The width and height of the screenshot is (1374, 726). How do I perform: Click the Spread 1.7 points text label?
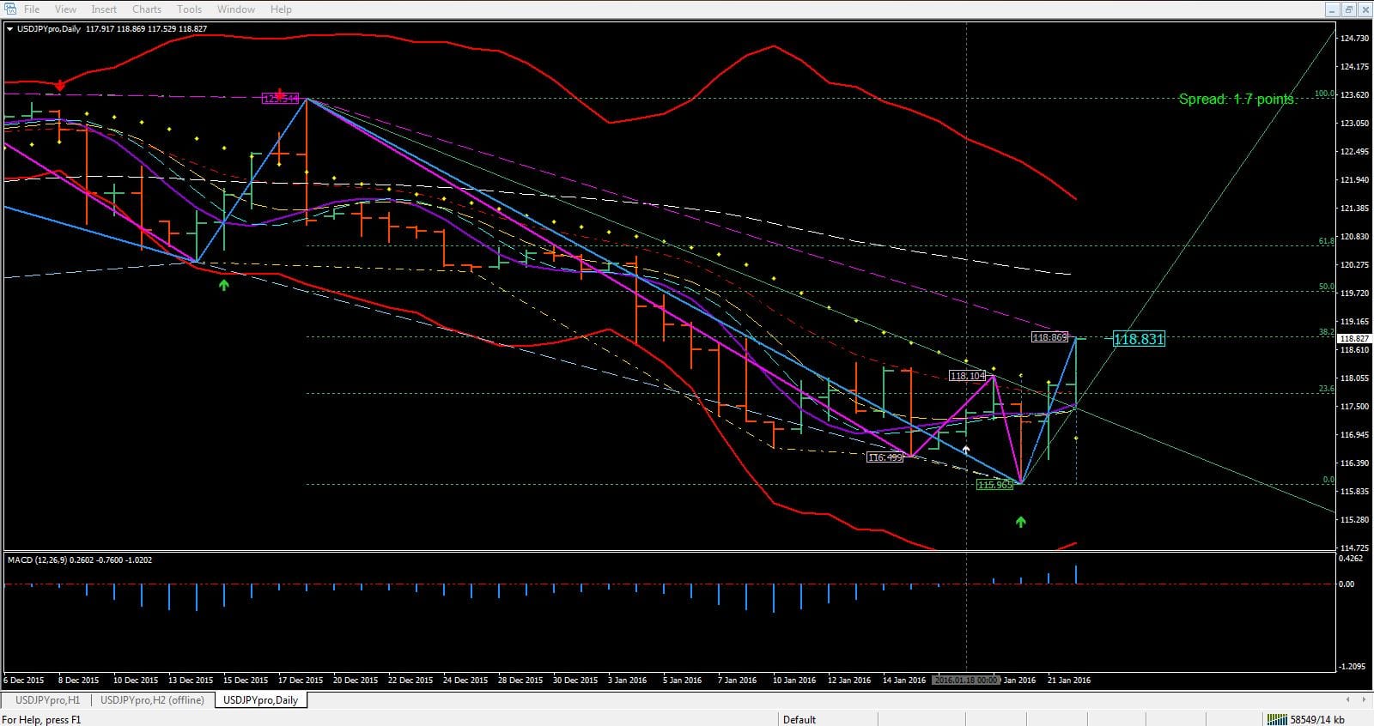[1237, 100]
